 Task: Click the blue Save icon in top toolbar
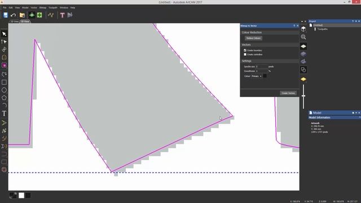[6, 15]
